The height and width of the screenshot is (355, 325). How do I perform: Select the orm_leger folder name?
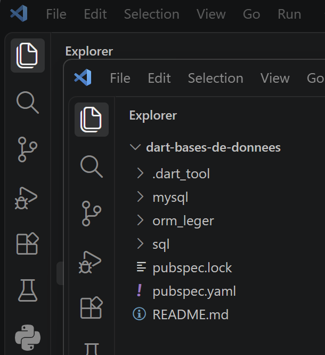pos(183,221)
